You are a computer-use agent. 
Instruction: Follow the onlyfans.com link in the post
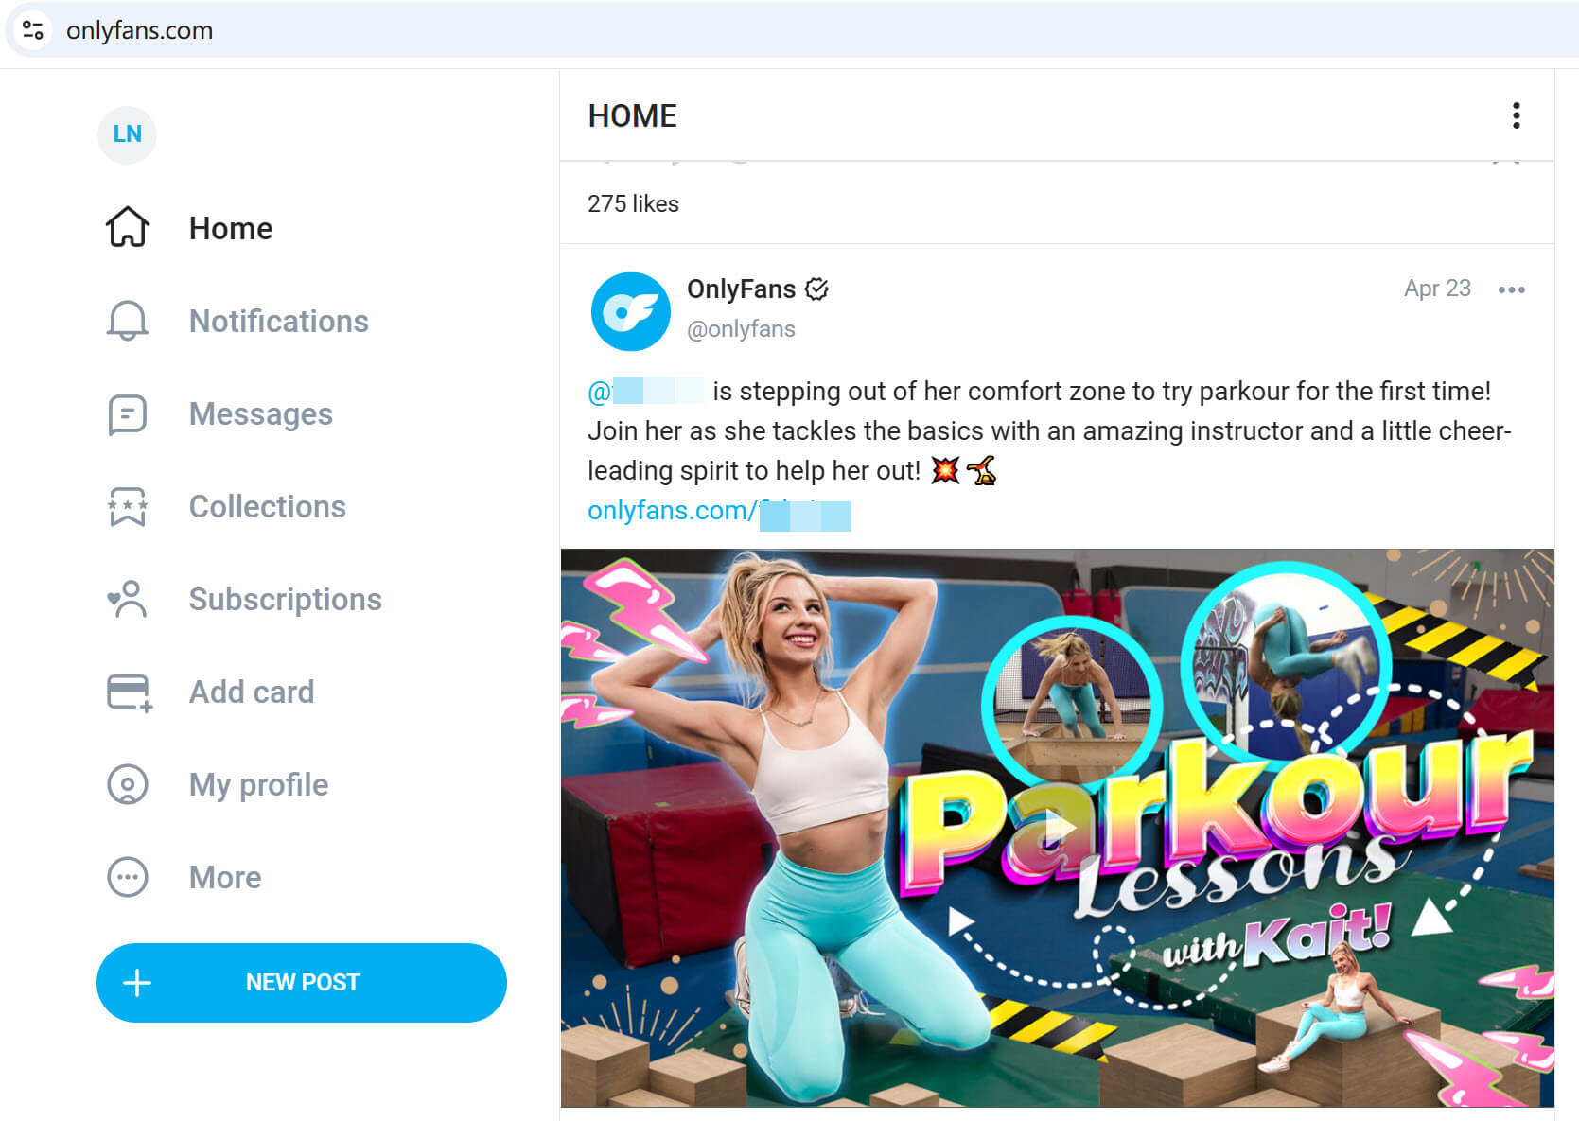tap(719, 511)
